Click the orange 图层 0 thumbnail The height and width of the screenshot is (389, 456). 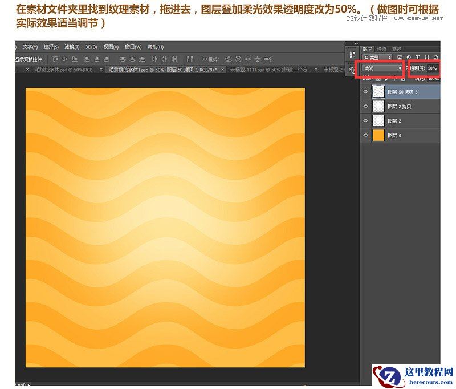tap(378, 135)
